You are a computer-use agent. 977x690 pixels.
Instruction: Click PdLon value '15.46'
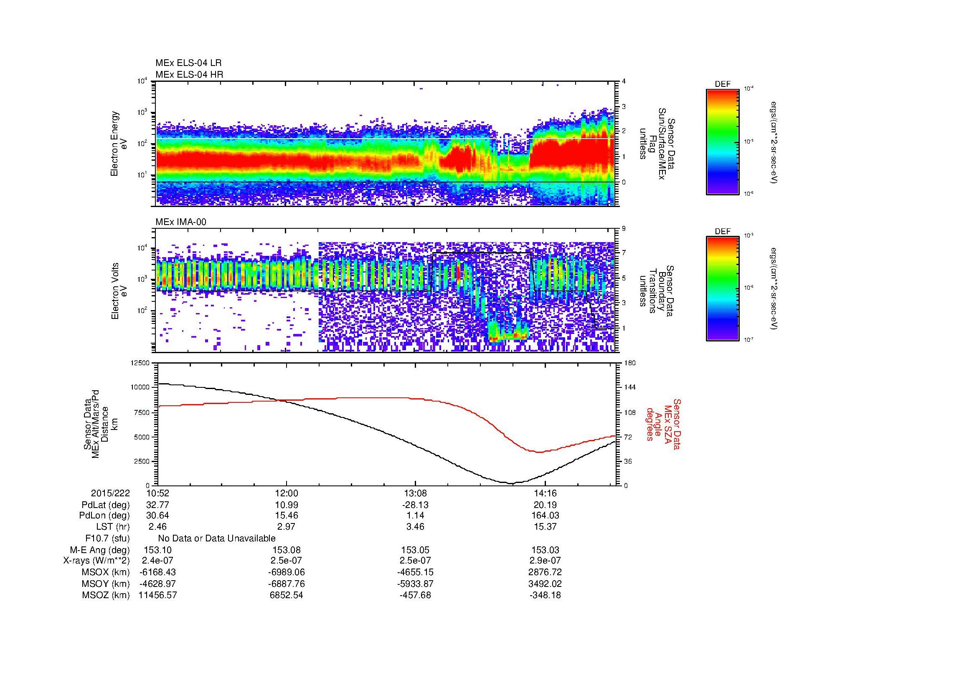287,516
